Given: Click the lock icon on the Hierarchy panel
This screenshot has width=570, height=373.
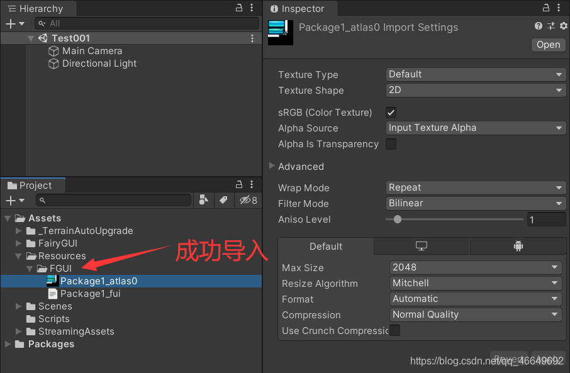Looking at the screenshot, I should [x=238, y=7].
